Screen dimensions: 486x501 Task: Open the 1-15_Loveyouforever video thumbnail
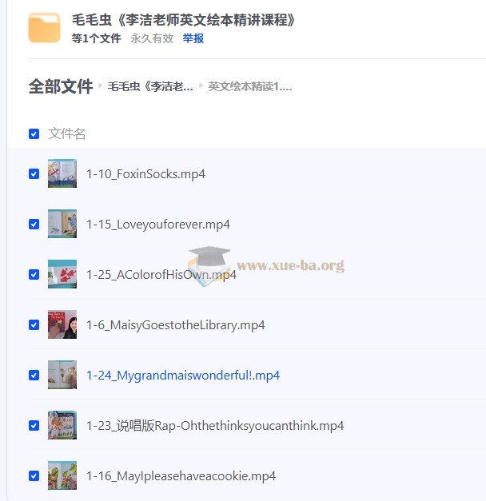tap(62, 224)
